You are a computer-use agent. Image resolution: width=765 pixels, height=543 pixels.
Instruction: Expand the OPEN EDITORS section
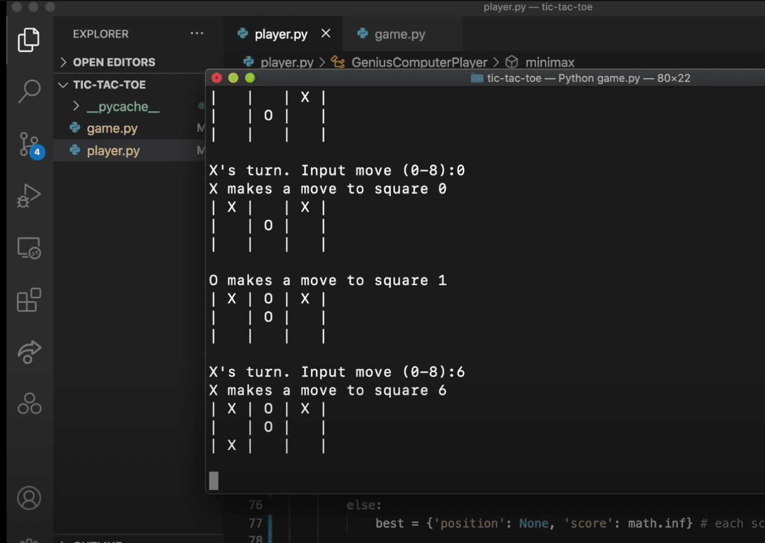coord(114,62)
